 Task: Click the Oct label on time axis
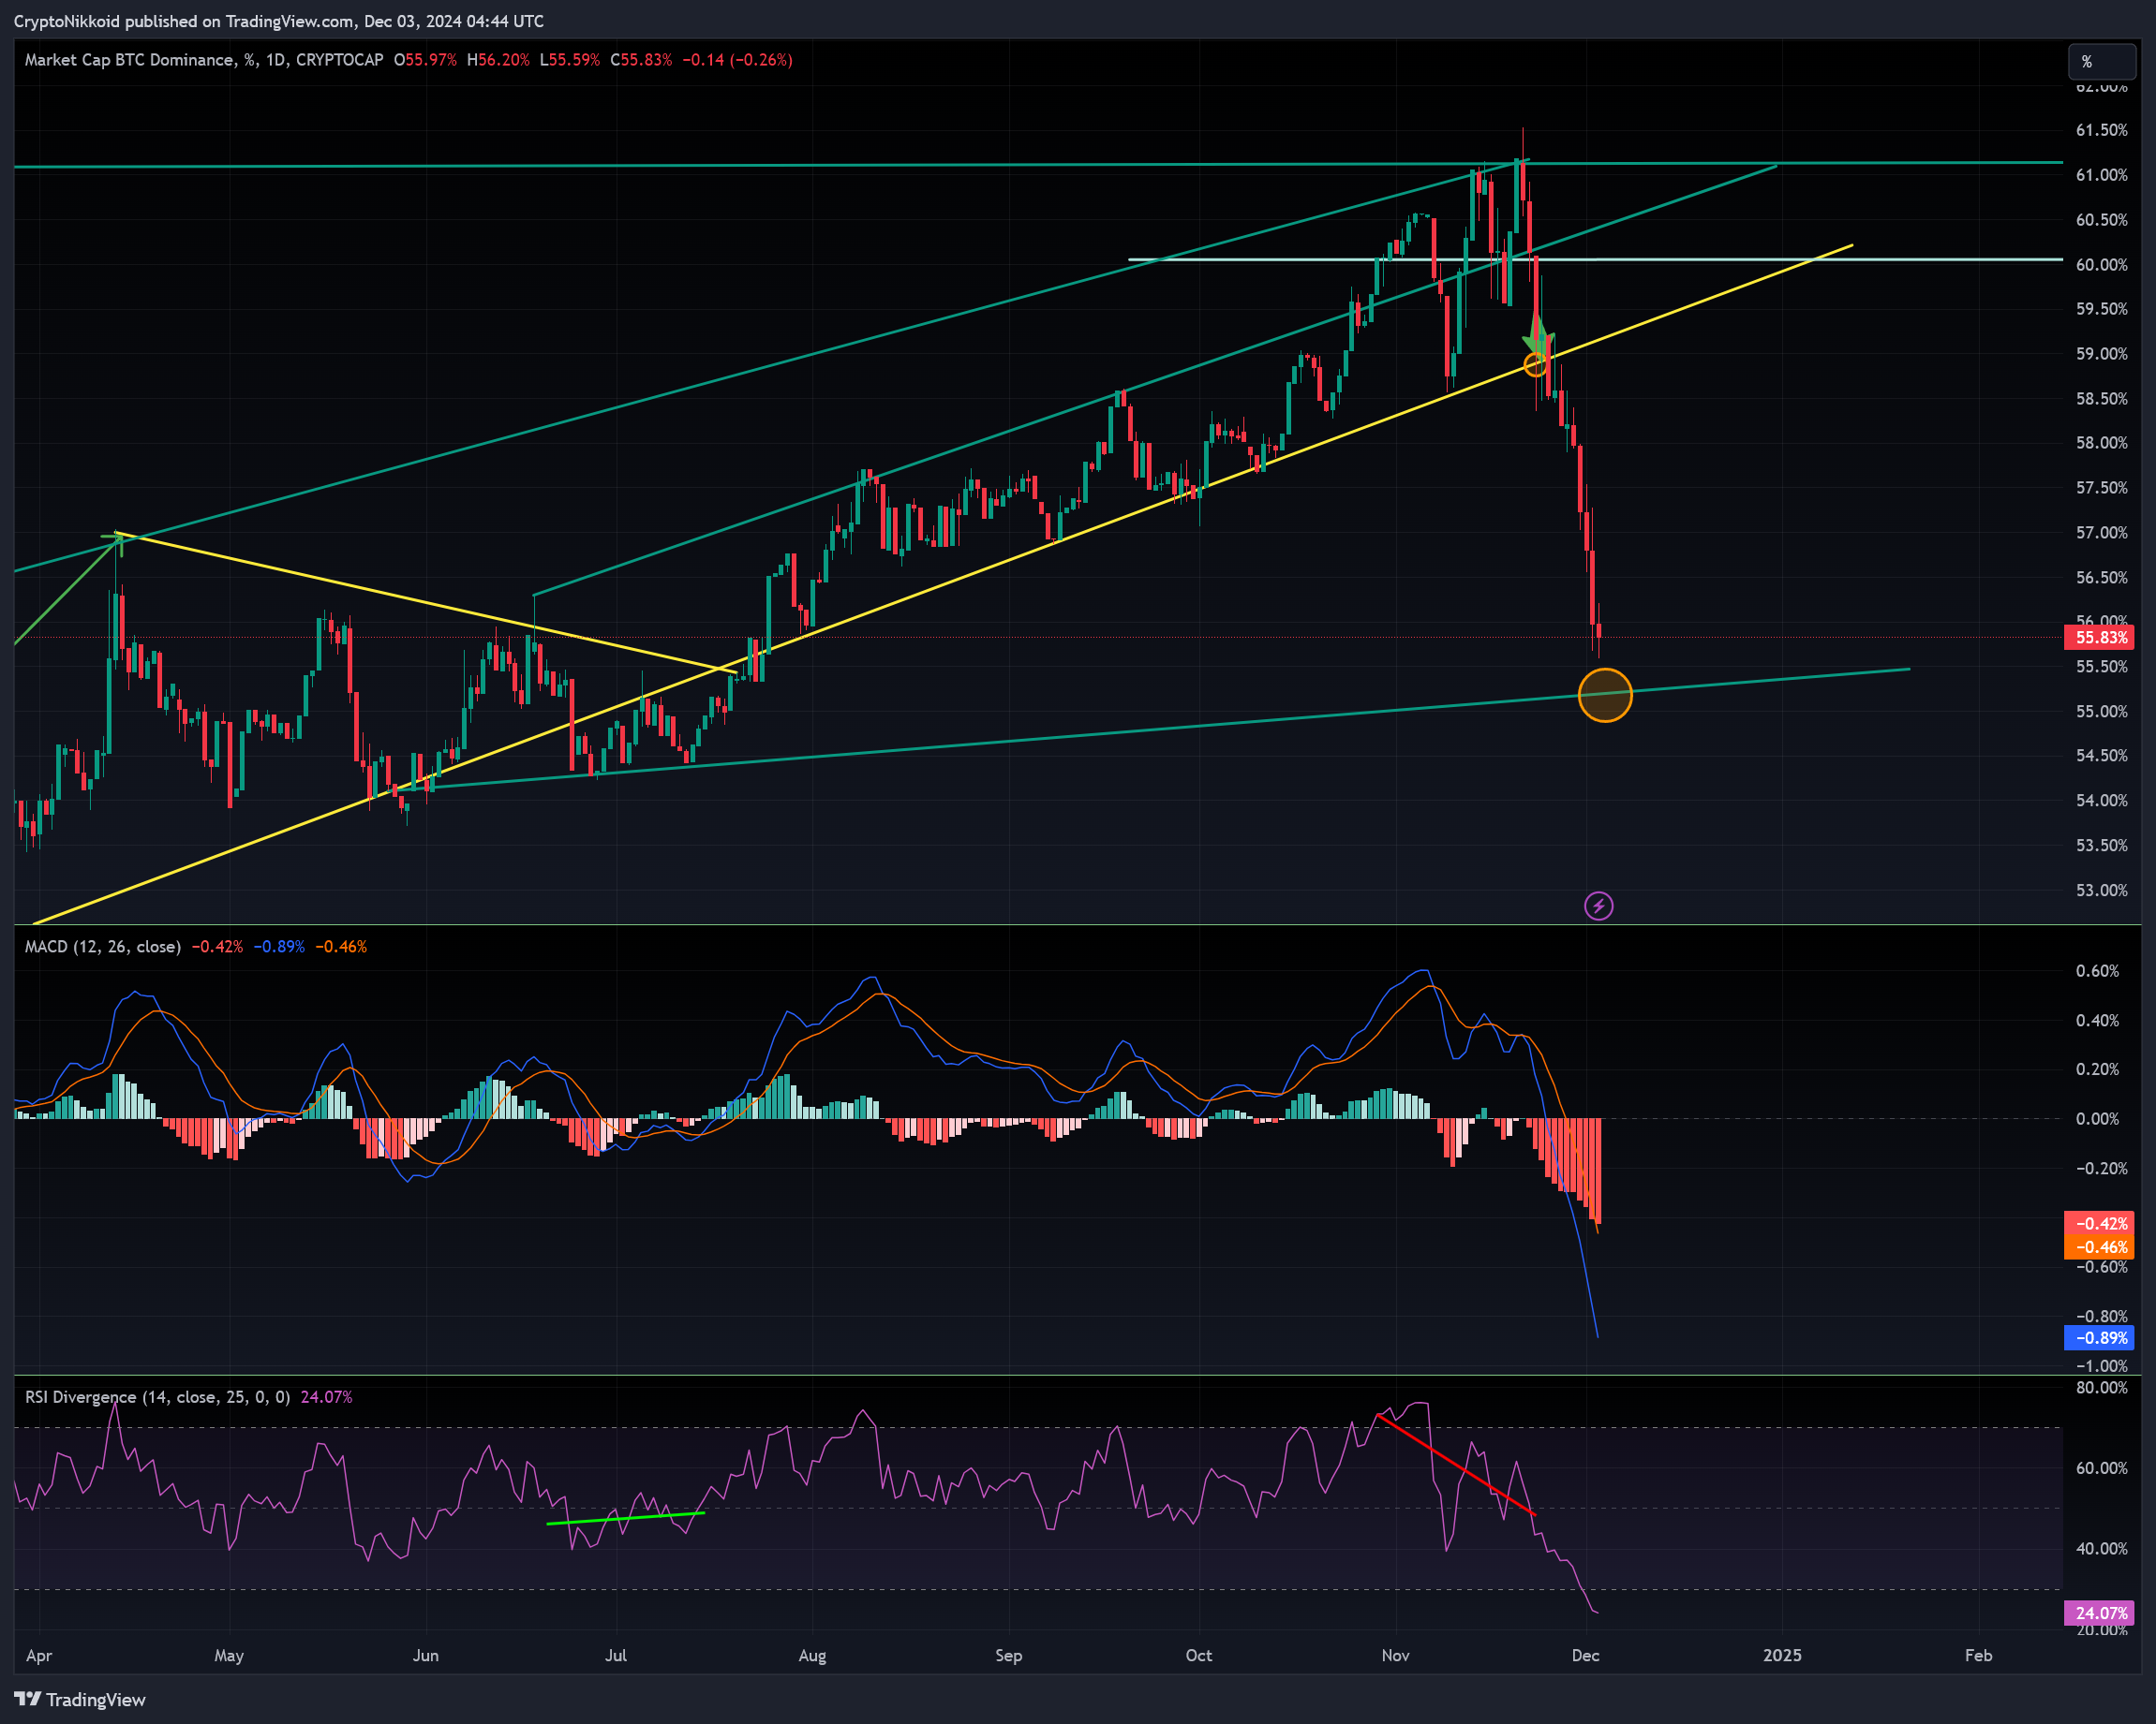click(x=1199, y=1656)
